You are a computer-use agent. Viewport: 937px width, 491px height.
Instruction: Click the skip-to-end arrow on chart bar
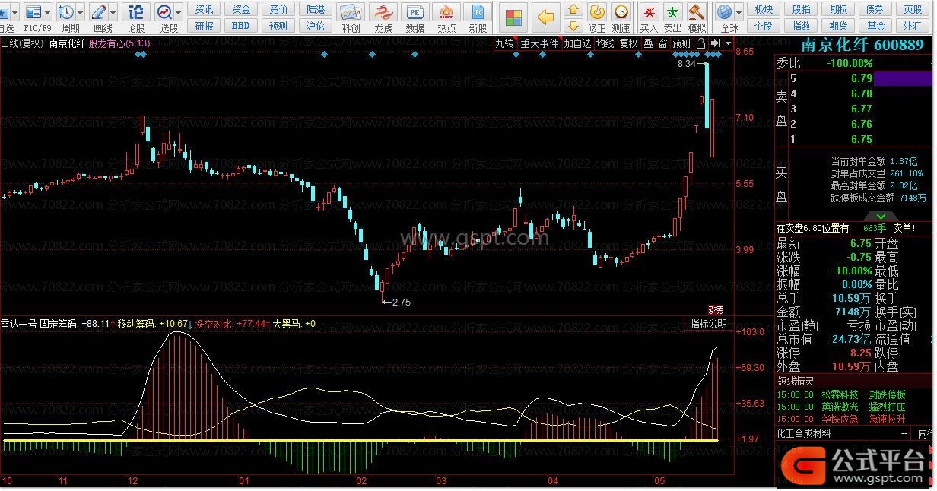point(715,43)
